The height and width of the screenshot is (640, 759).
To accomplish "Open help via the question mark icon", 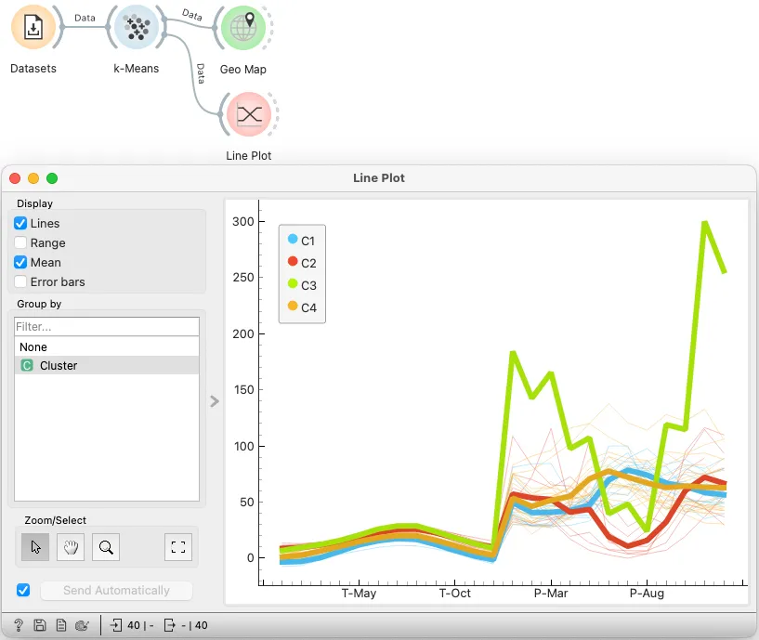I will 19,625.
